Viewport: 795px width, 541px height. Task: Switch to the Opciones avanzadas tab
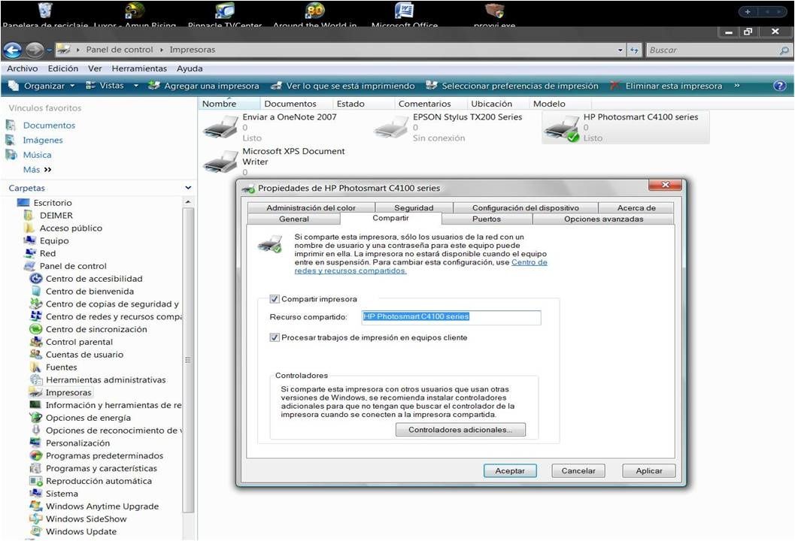[603, 219]
